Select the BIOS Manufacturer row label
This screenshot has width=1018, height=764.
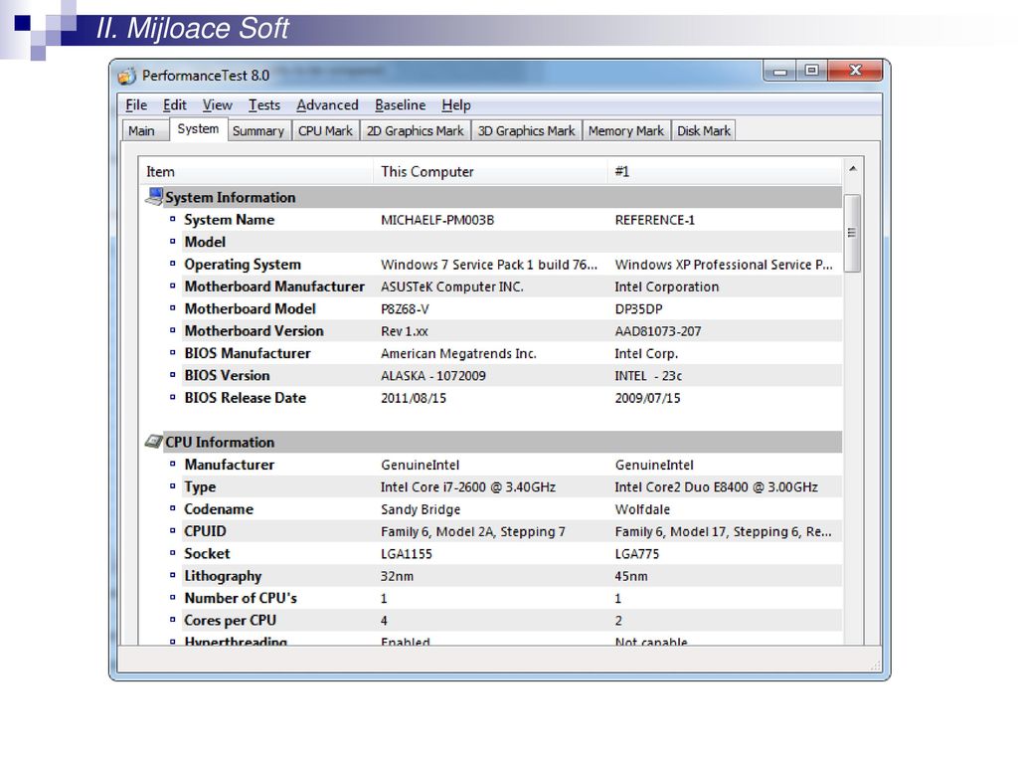(x=248, y=353)
